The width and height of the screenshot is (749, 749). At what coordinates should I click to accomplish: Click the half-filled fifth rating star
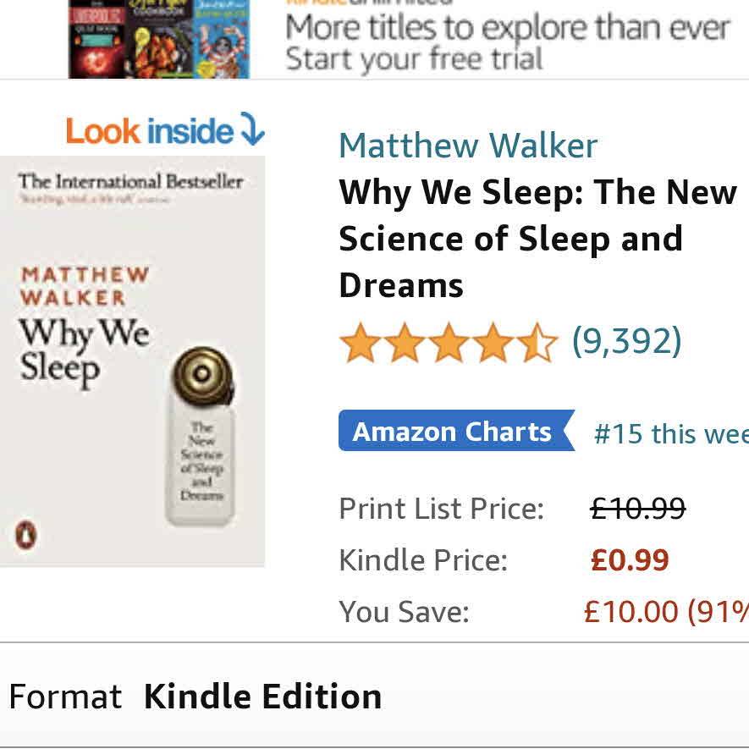(x=537, y=343)
